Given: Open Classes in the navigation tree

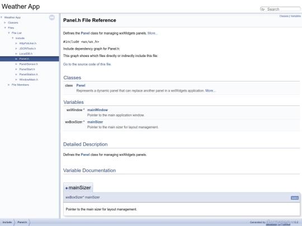Looking at the screenshot, I should 13,22.
